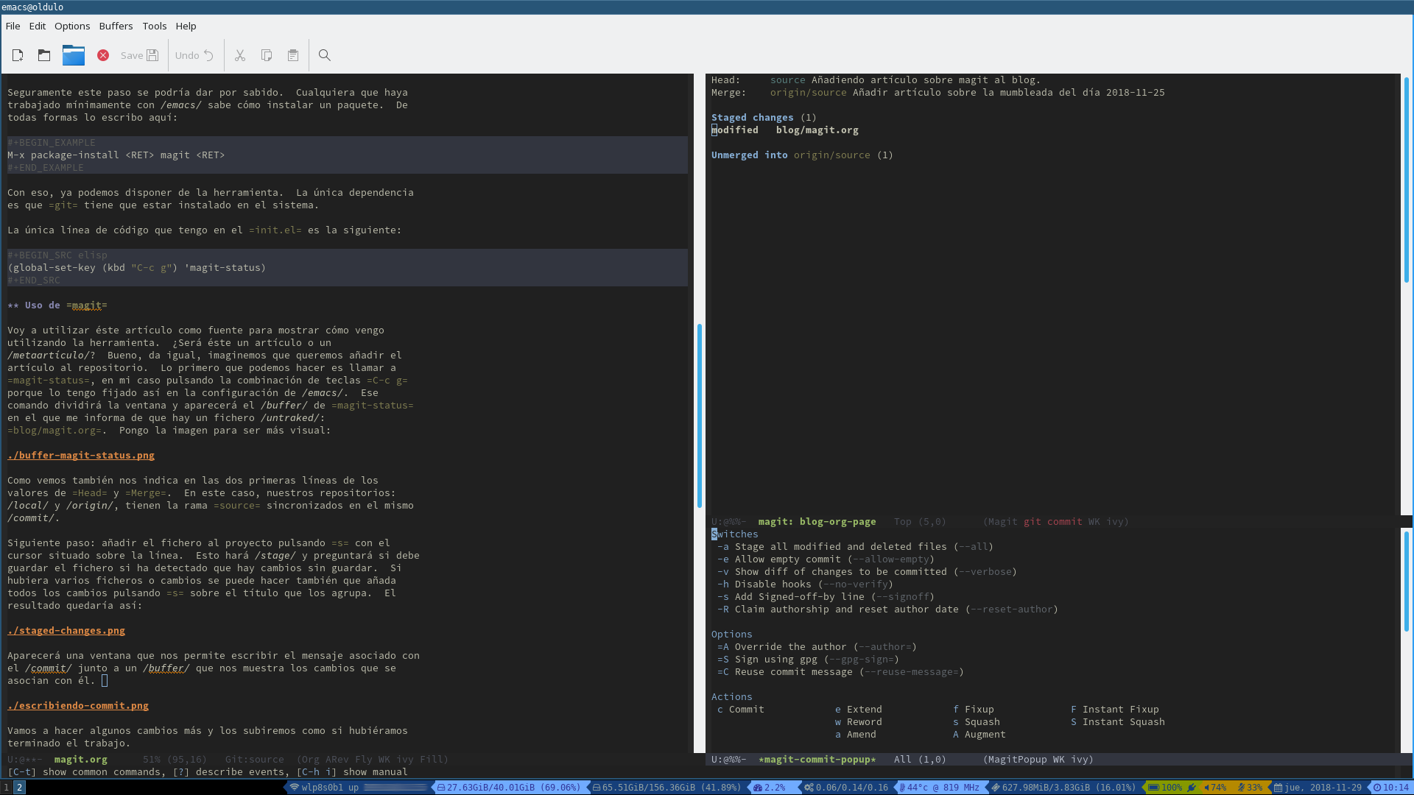1414x795 pixels.
Task: Select the =S Sign using gpg option
Action: coord(808,660)
